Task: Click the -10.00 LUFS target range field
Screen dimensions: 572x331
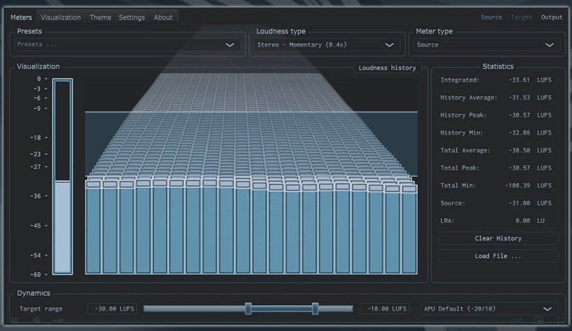Action: click(385, 308)
